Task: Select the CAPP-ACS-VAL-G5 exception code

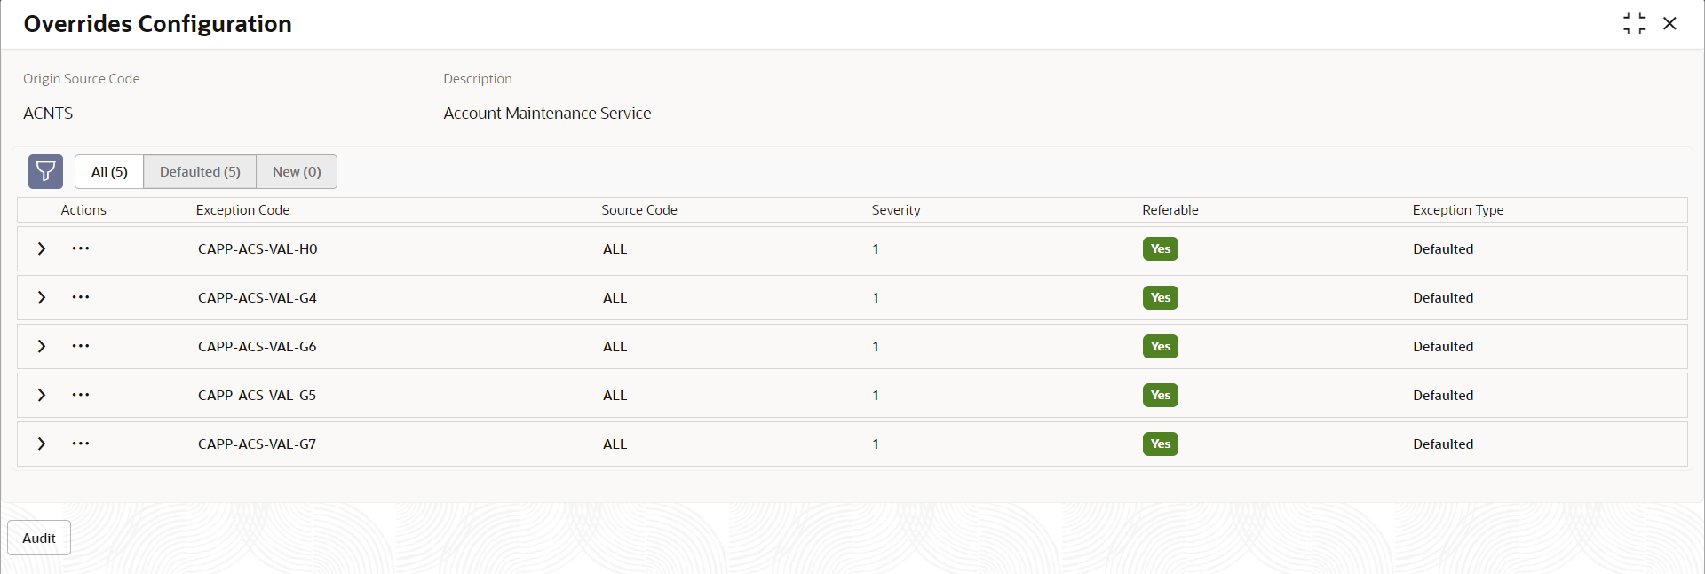Action: pos(258,396)
